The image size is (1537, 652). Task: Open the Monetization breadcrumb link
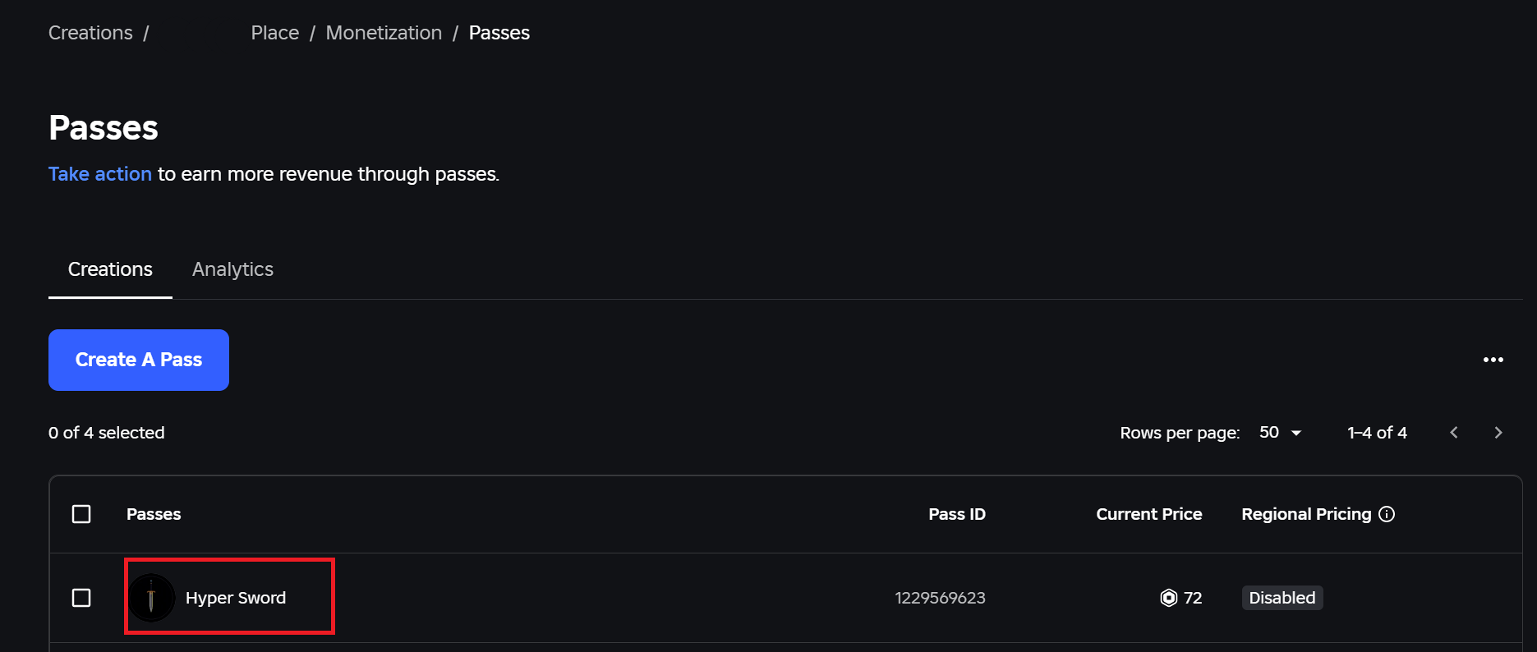384,33
